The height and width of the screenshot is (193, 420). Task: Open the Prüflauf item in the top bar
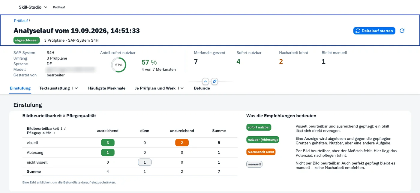pyautogui.click(x=59, y=7)
